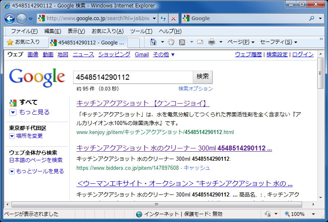Open the お気に入り(A) menu
This screenshot has height=222, width=328.
pyautogui.click(x=108, y=31)
